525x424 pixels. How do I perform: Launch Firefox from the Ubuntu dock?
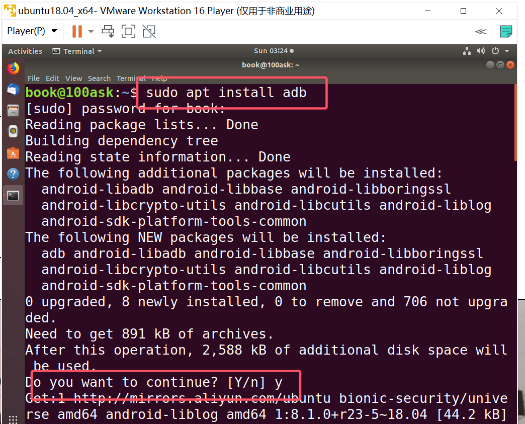[13, 68]
